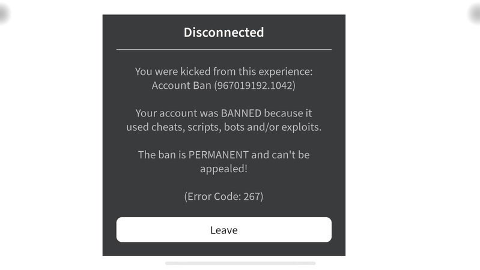The image size is (480, 270).
Task: Click the divider line under Disconnected
Action: [223, 49]
